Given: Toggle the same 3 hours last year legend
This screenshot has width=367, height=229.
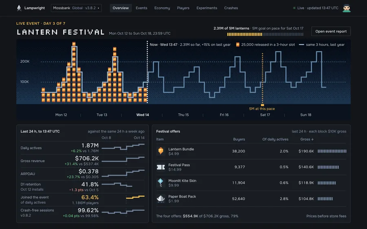Looking at the screenshot, I should (322, 45).
